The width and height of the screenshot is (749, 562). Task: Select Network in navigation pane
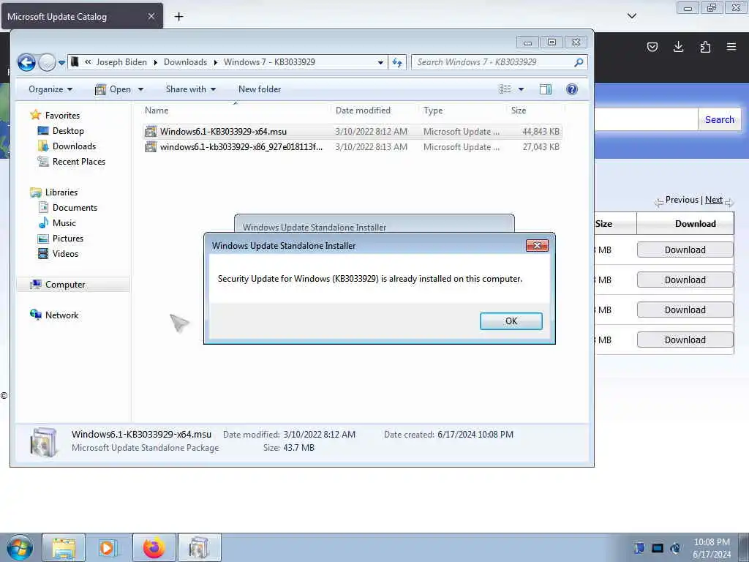tap(61, 315)
